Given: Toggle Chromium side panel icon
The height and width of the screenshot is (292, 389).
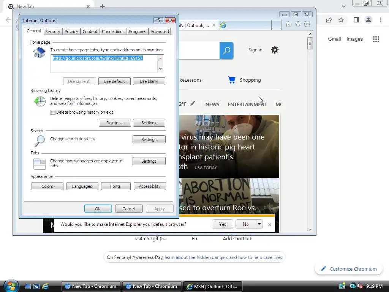Looking at the screenshot, I should coord(356,20).
